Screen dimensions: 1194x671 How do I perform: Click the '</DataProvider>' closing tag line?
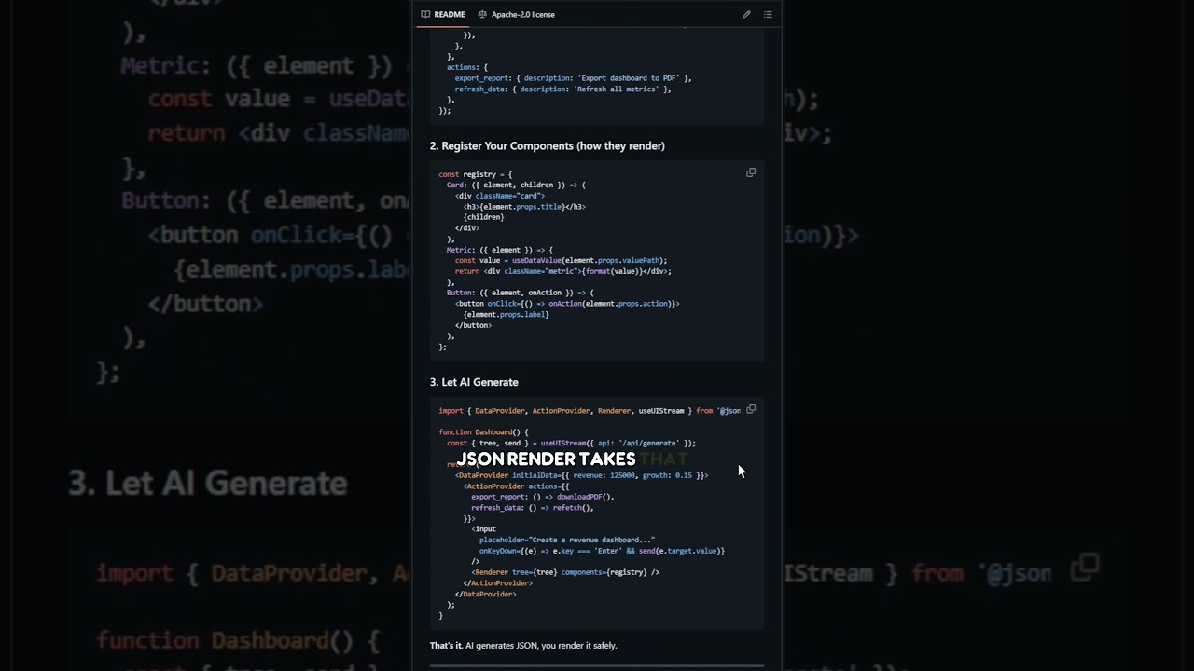(485, 594)
